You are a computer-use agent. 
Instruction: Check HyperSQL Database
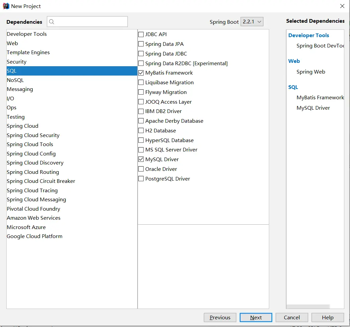[x=141, y=140]
